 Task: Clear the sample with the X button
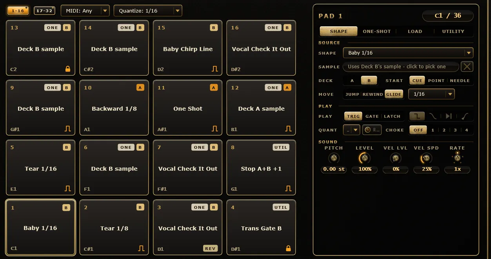pyautogui.click(x=467, y=66)
